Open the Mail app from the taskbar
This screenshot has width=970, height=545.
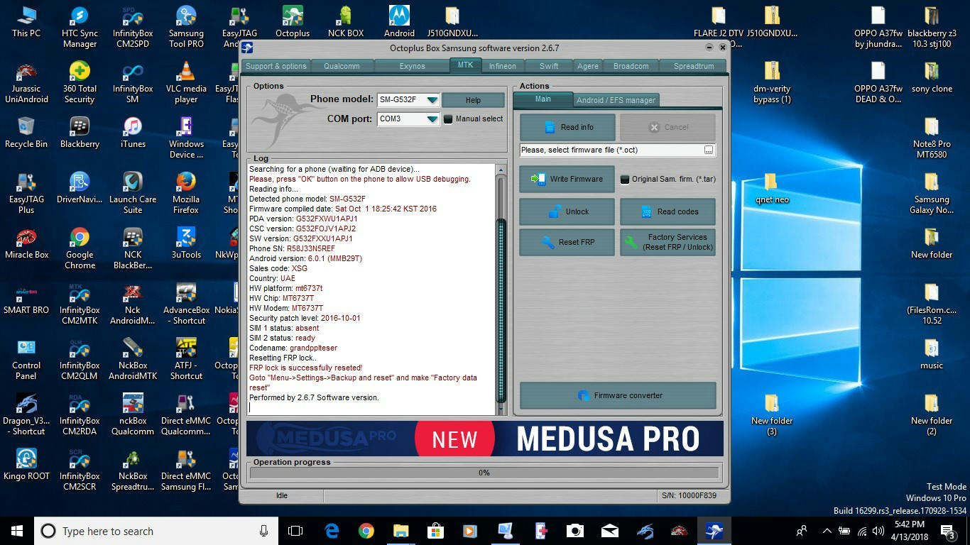(610, 531)
